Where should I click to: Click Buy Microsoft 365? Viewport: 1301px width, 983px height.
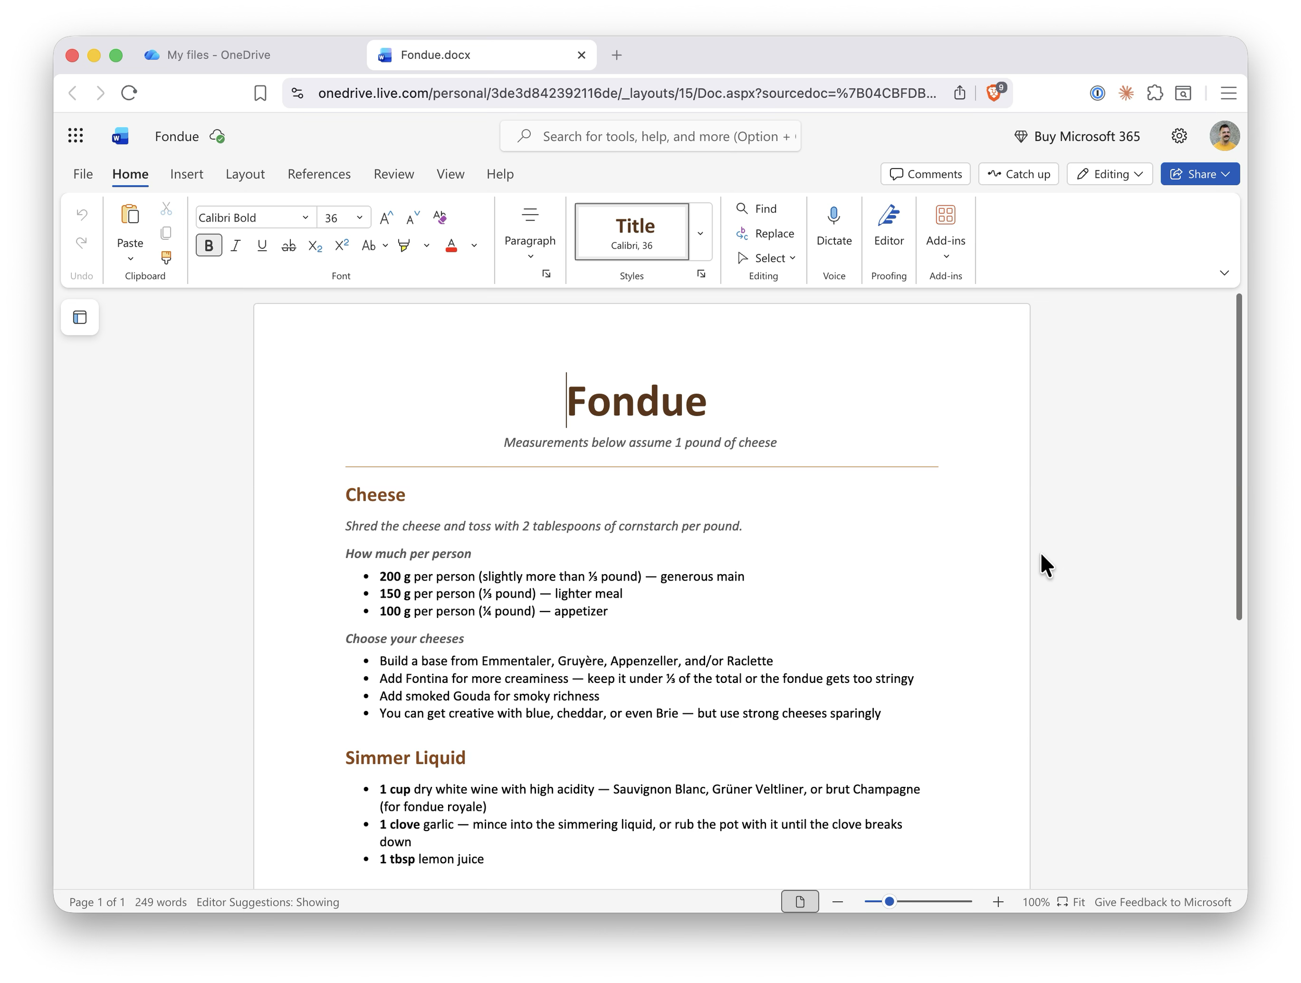pos(1078,136)
